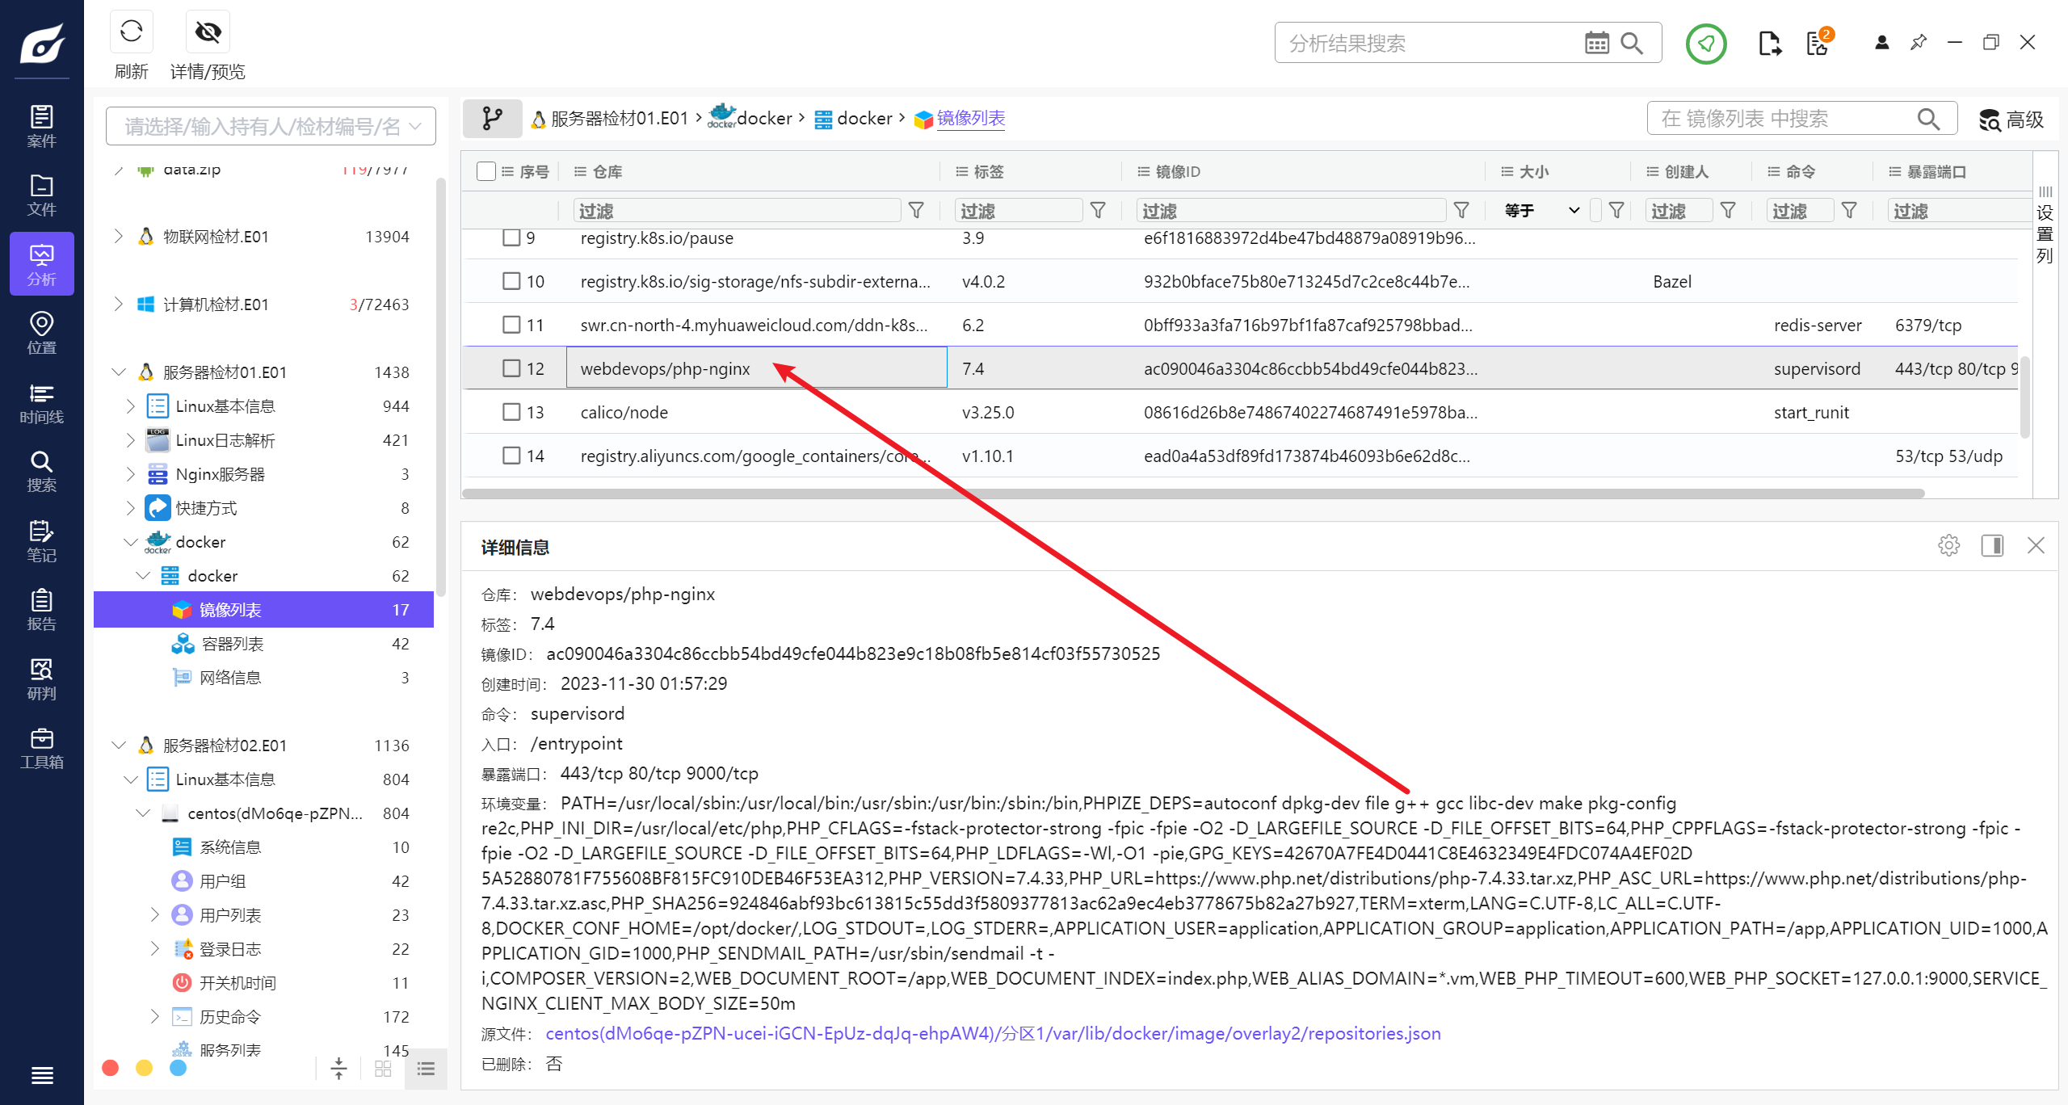Image resolution: width=2068 pixels, height=1105 pixels.
Task: Click the 高级 advanced search button
Action: coord(2011,120)
